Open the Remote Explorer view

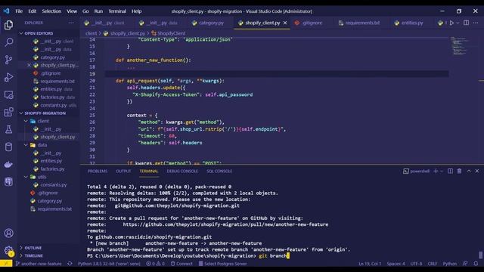[x=8, y=94]
